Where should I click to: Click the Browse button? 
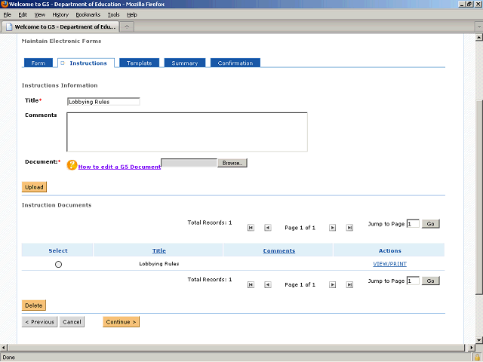click(x=232, y=163)
